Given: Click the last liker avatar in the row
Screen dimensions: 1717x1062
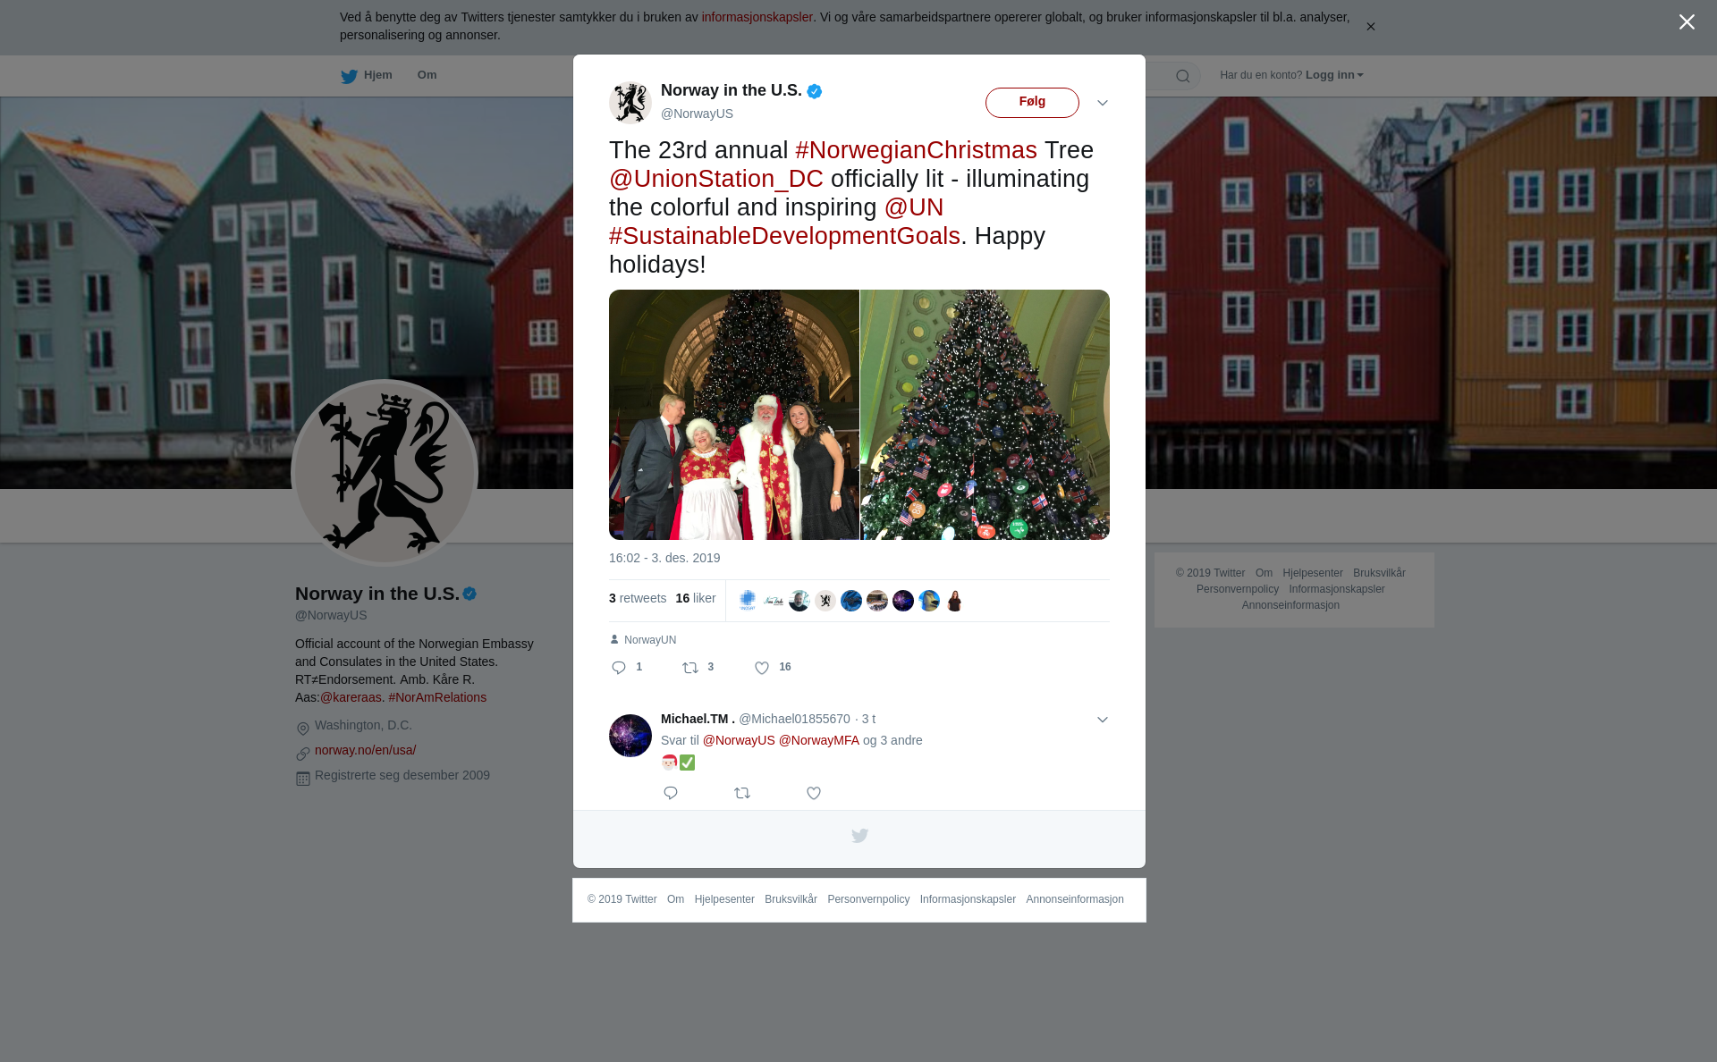Looking at the screenshot, I should [x=955, y=601].
